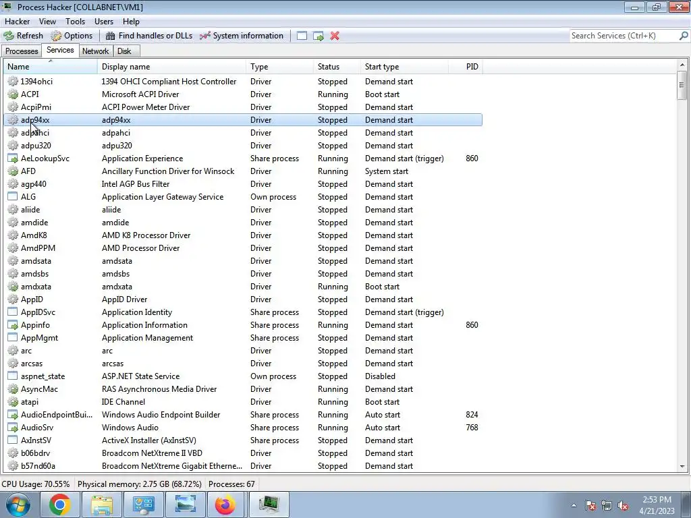Open Find handles or DLLs
The width and height of the screenshot is (691, 518).
pyautogui.click(x=149, y=36)
